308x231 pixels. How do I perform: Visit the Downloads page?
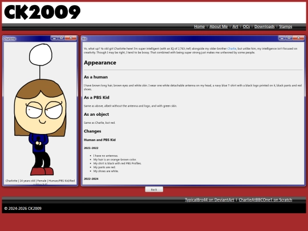[264, 26]
